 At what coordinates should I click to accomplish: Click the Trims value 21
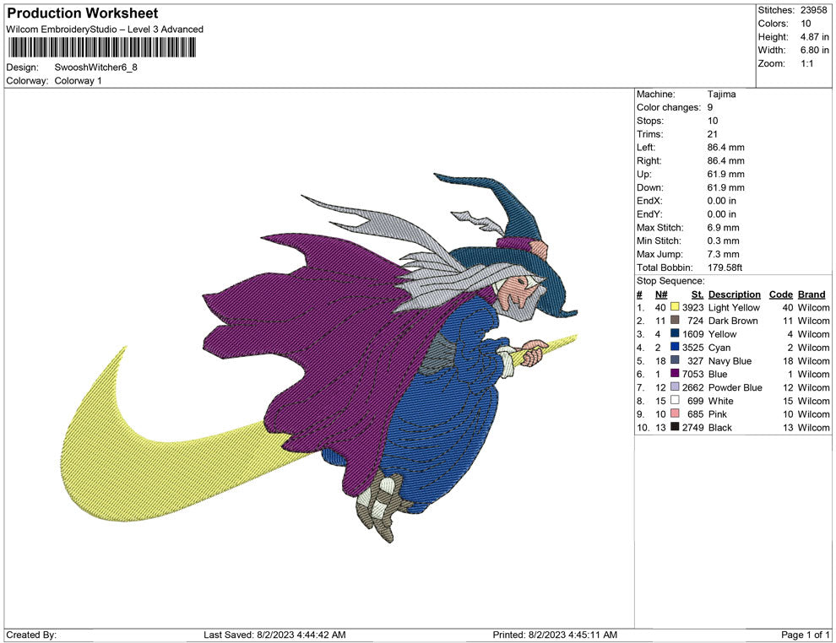(x=713, y=133)
